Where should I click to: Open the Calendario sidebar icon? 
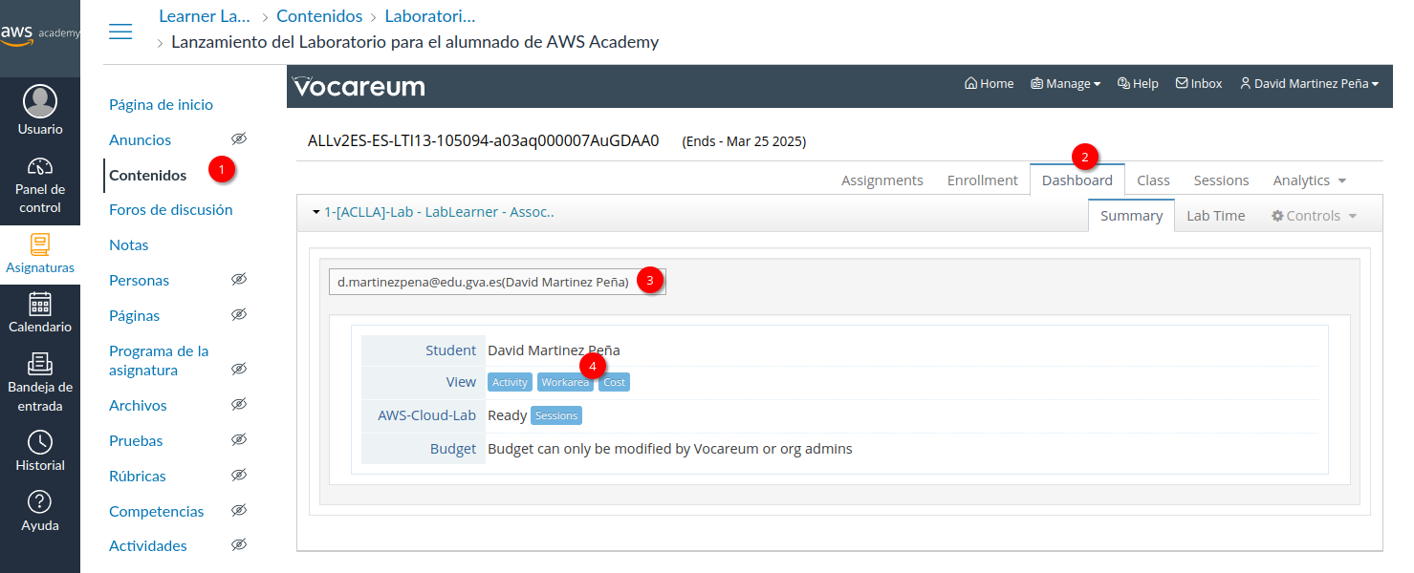tap(40, 312)
